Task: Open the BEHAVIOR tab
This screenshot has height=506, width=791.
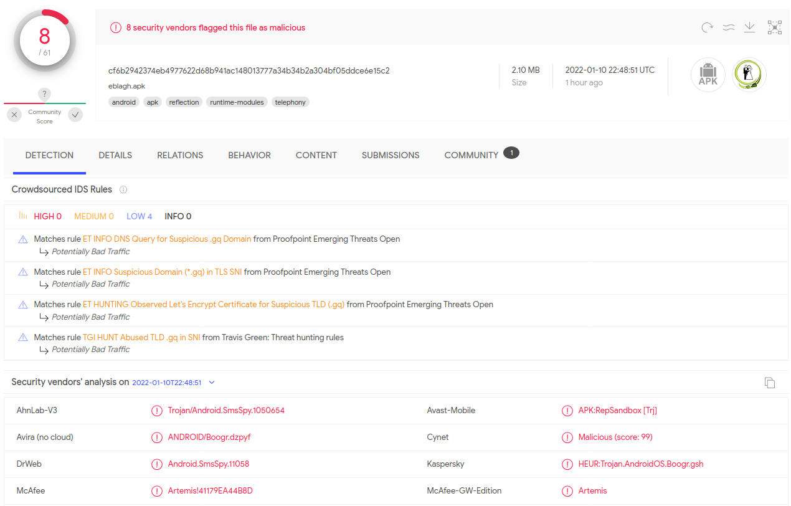Action: click(x=249, y=155)
